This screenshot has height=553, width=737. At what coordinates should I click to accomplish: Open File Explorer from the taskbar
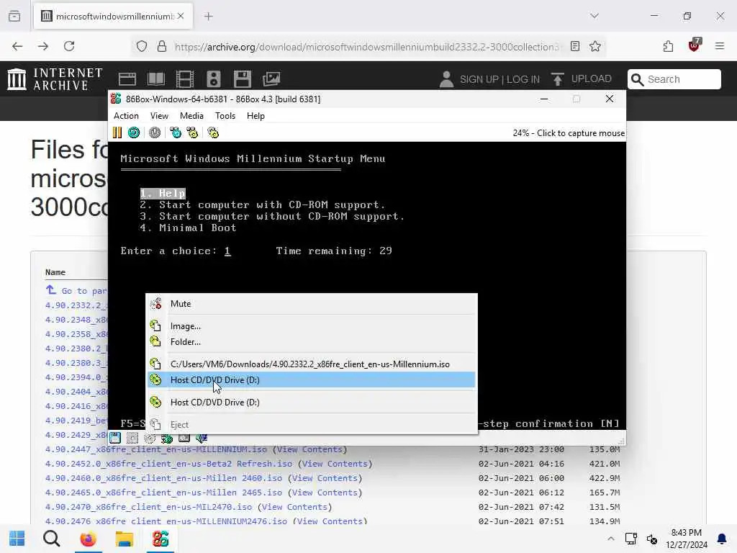click(124, 539)
